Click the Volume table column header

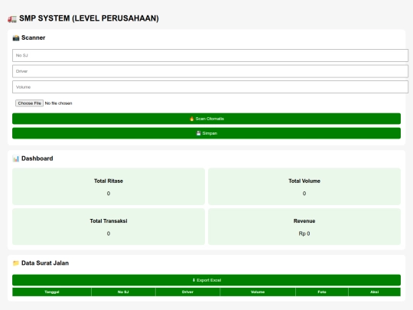[258, 292]
